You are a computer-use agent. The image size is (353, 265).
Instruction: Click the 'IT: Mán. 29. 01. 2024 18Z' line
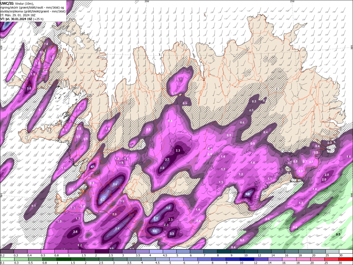(18, 15)
